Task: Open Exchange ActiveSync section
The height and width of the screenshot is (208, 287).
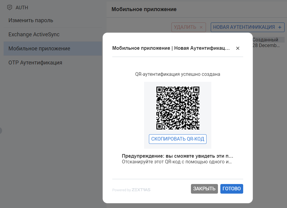Action: 53,34
